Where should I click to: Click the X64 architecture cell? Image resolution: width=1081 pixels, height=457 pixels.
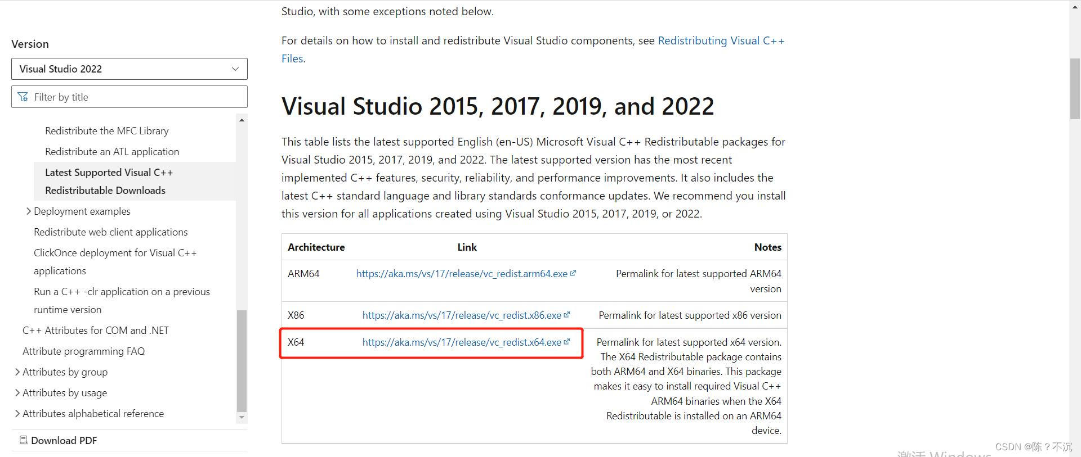click(296, 342)
